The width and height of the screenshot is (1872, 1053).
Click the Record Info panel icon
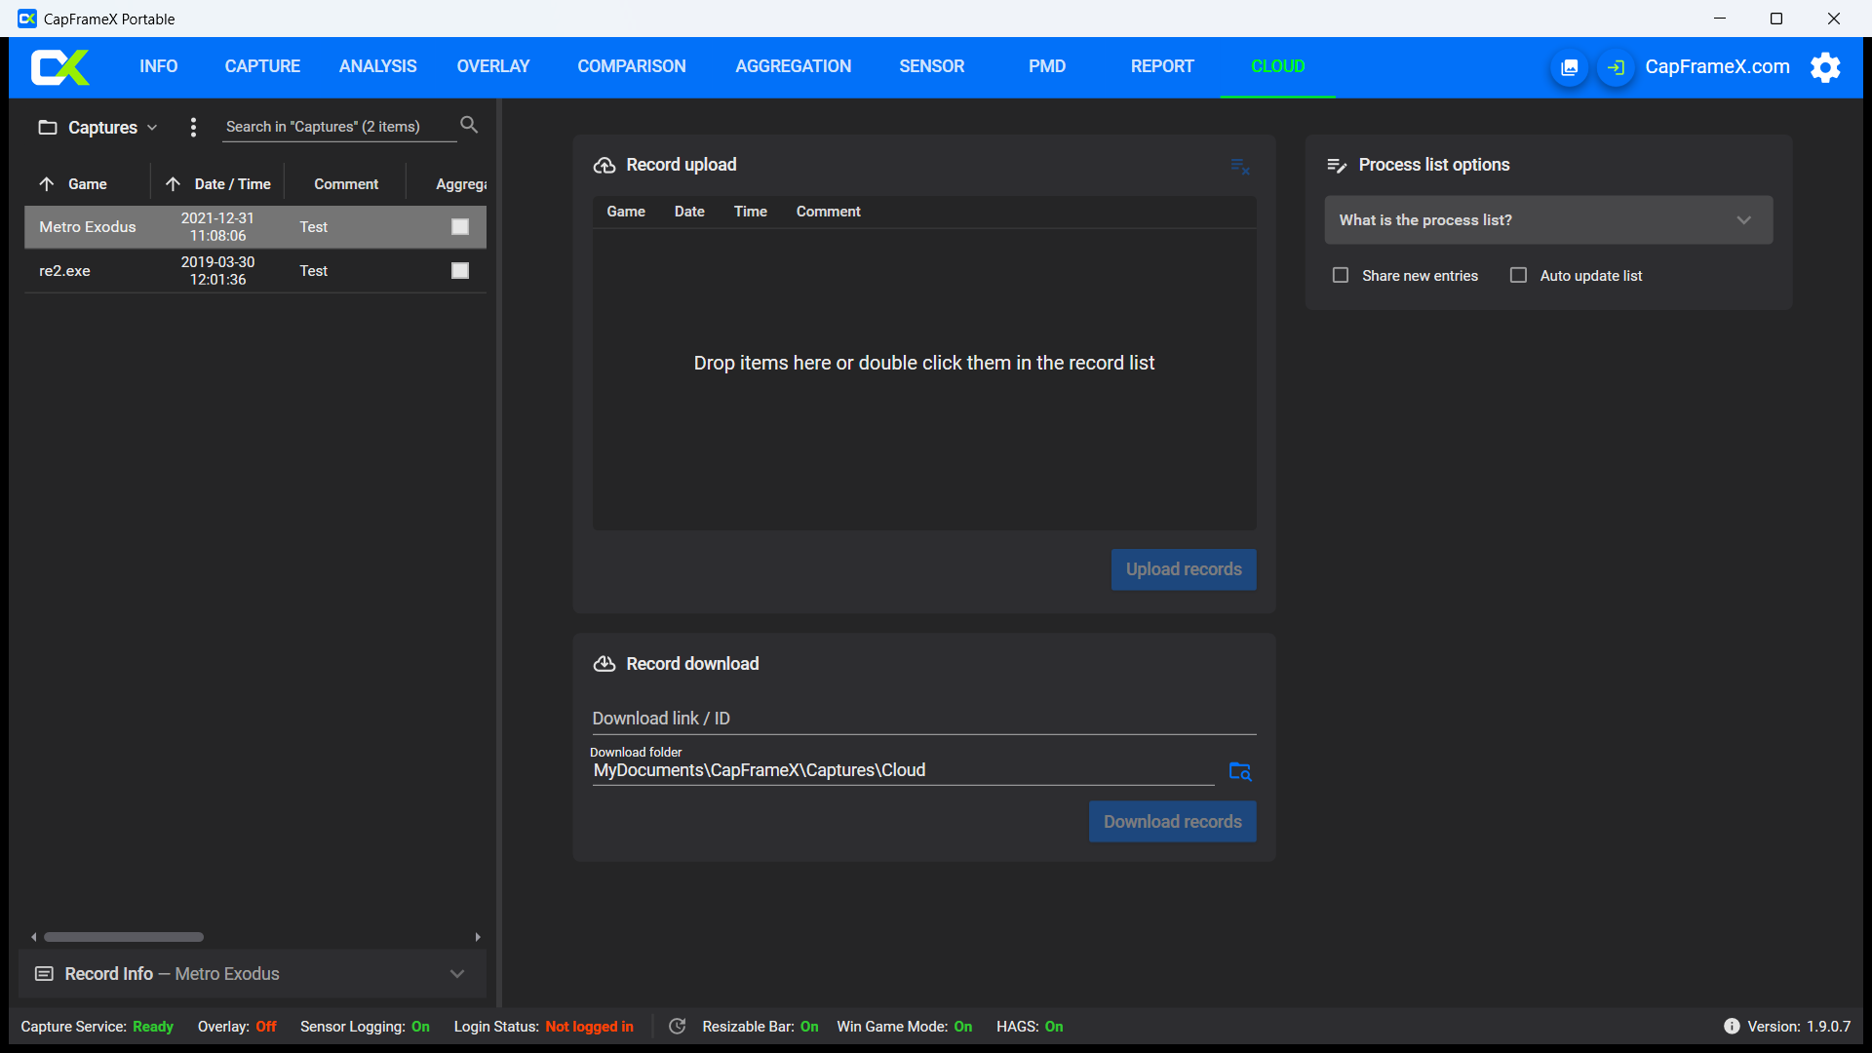click(x=44, y=974)
